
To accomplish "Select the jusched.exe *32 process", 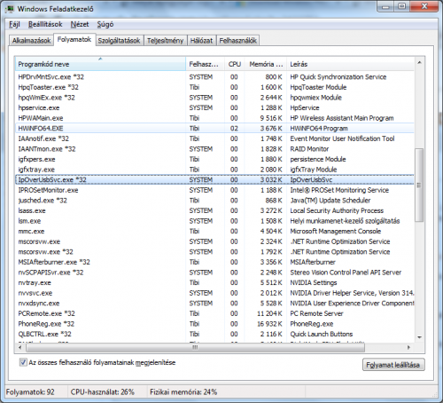I will (214, 201).
